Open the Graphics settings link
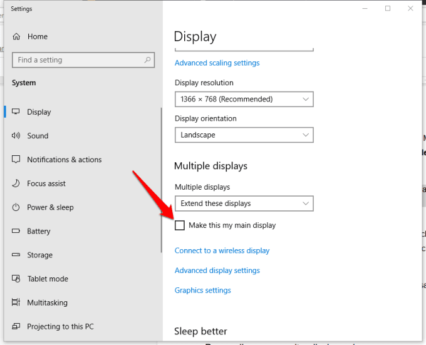This screenshot has height=345, width=426. tap(202, 291)
